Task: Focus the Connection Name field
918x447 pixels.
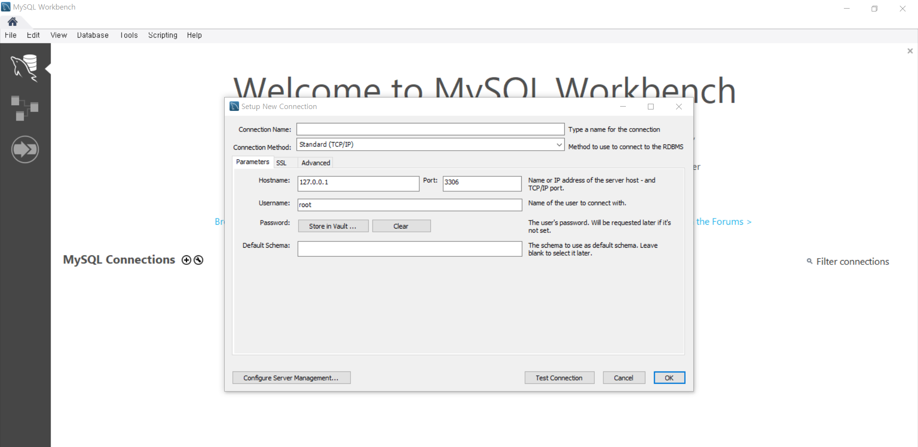Action: [x=430, y=129]
